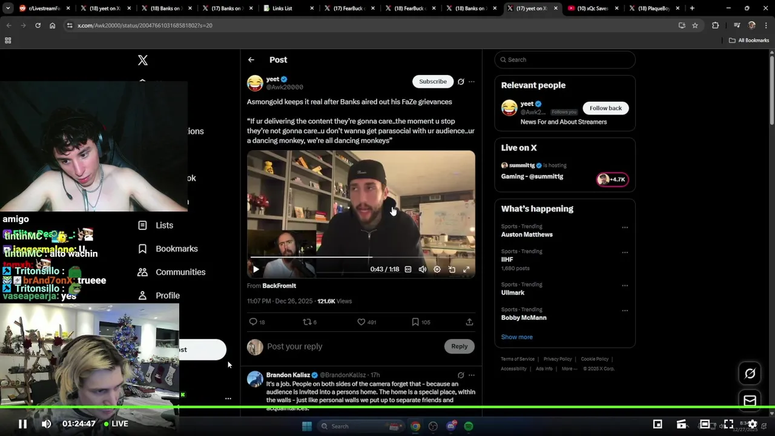Image resolution: width=775 pixels, height=436 pixels.
Task: Open a new browser tab
Action: (692, 8)
